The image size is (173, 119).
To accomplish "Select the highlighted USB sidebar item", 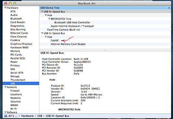I will [21, 83].
